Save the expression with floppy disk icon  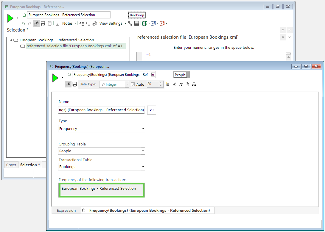[x=75, y=84]
